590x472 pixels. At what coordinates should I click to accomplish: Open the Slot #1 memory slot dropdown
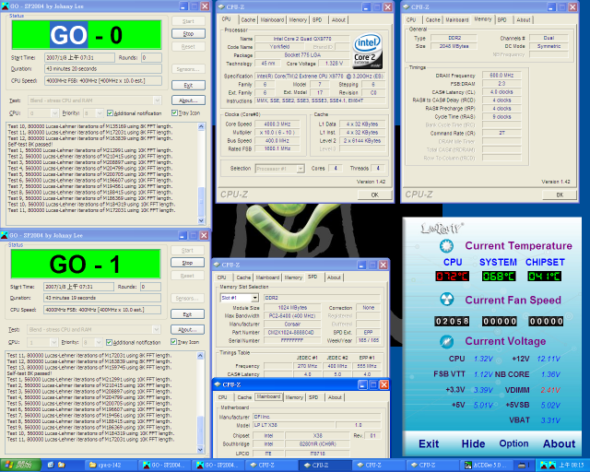pos(255,298)
